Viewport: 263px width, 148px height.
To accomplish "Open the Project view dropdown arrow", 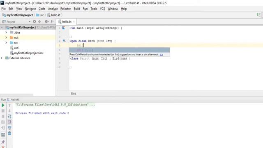I will click(30, 22).
